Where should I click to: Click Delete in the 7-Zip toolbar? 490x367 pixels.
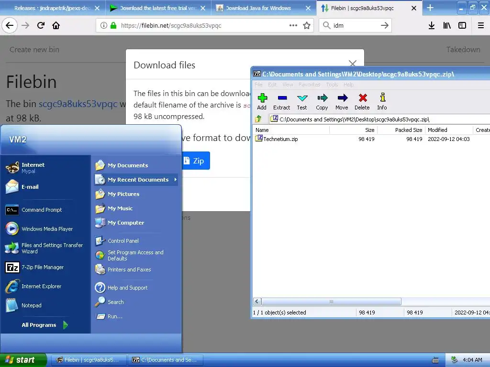point(362,102)
